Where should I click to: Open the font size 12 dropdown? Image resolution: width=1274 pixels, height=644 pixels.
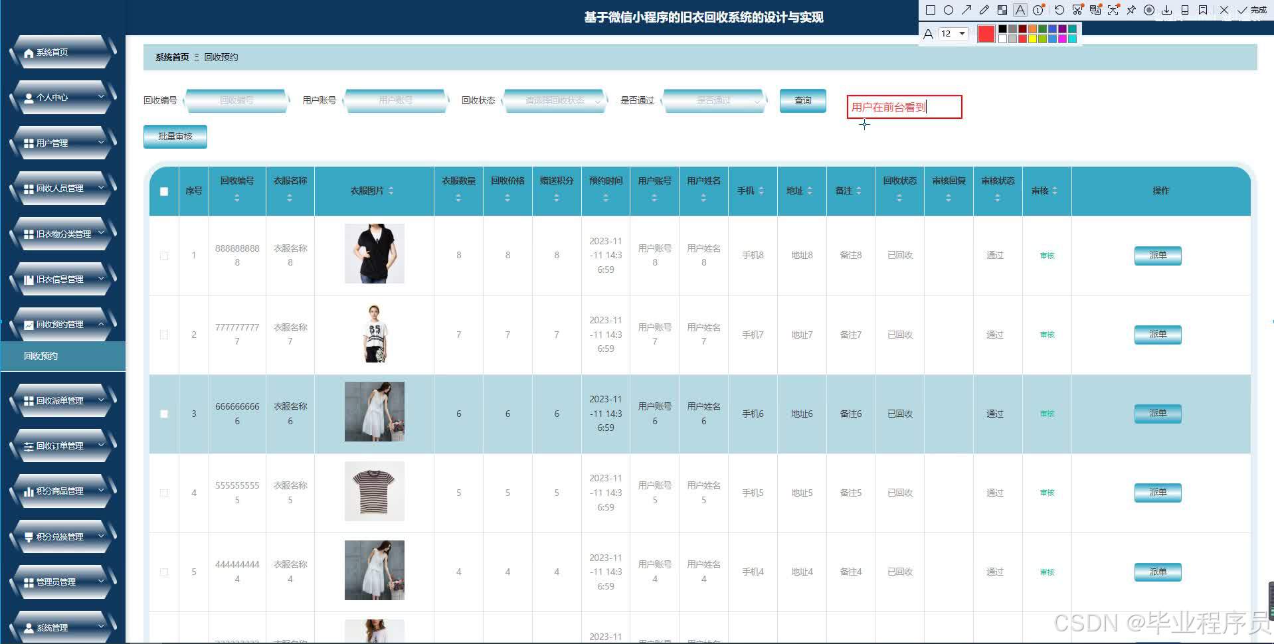click(x=953, y=34)
